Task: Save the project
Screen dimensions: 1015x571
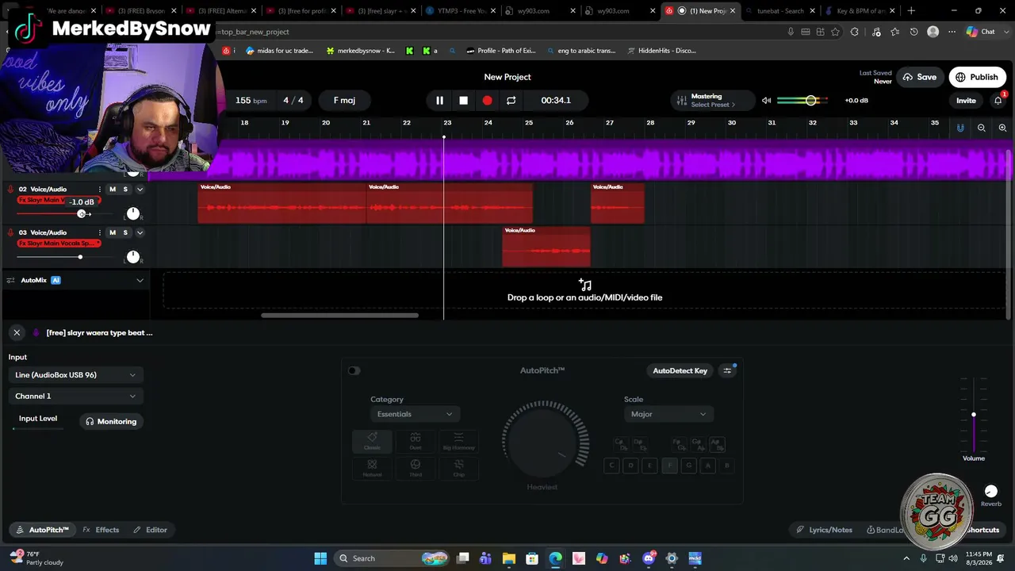Action: tap(920, 77)
